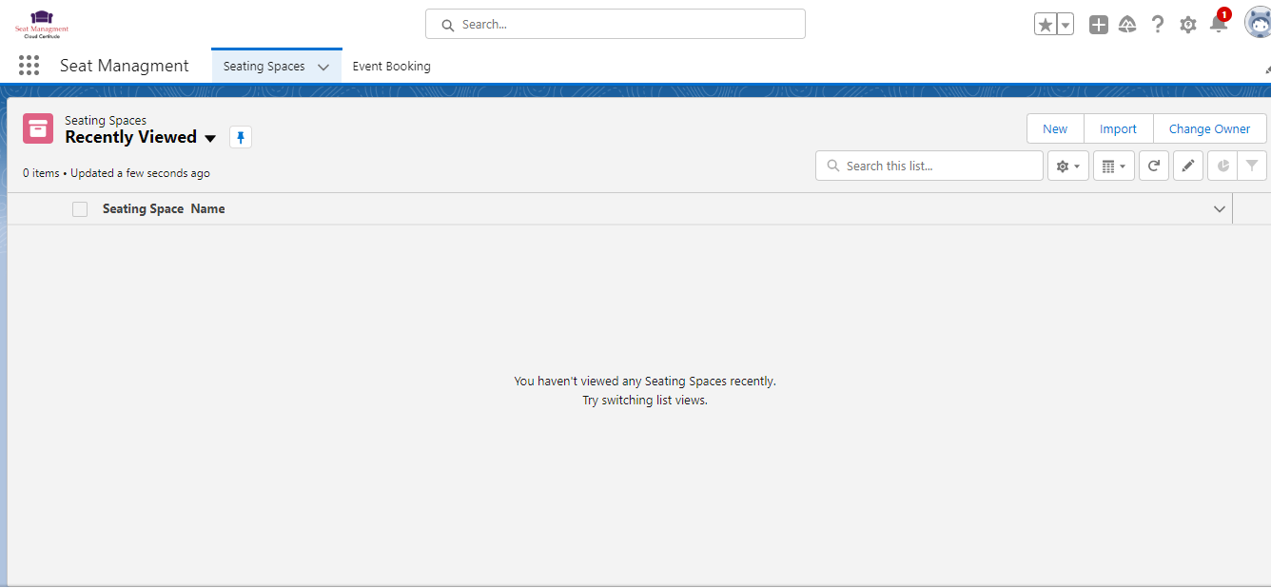Click the Help question mark icon
The width and height of the screenshot is (1271, 588).
pos(1158,25)
